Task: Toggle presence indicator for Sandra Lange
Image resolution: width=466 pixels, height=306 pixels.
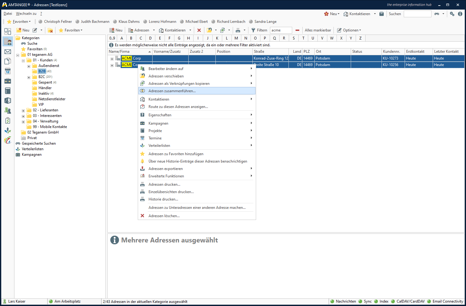Action: pos(251,22)
